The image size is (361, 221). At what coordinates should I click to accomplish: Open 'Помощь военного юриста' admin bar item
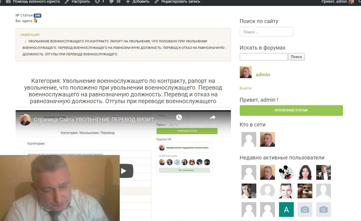[x=33, y=2]
